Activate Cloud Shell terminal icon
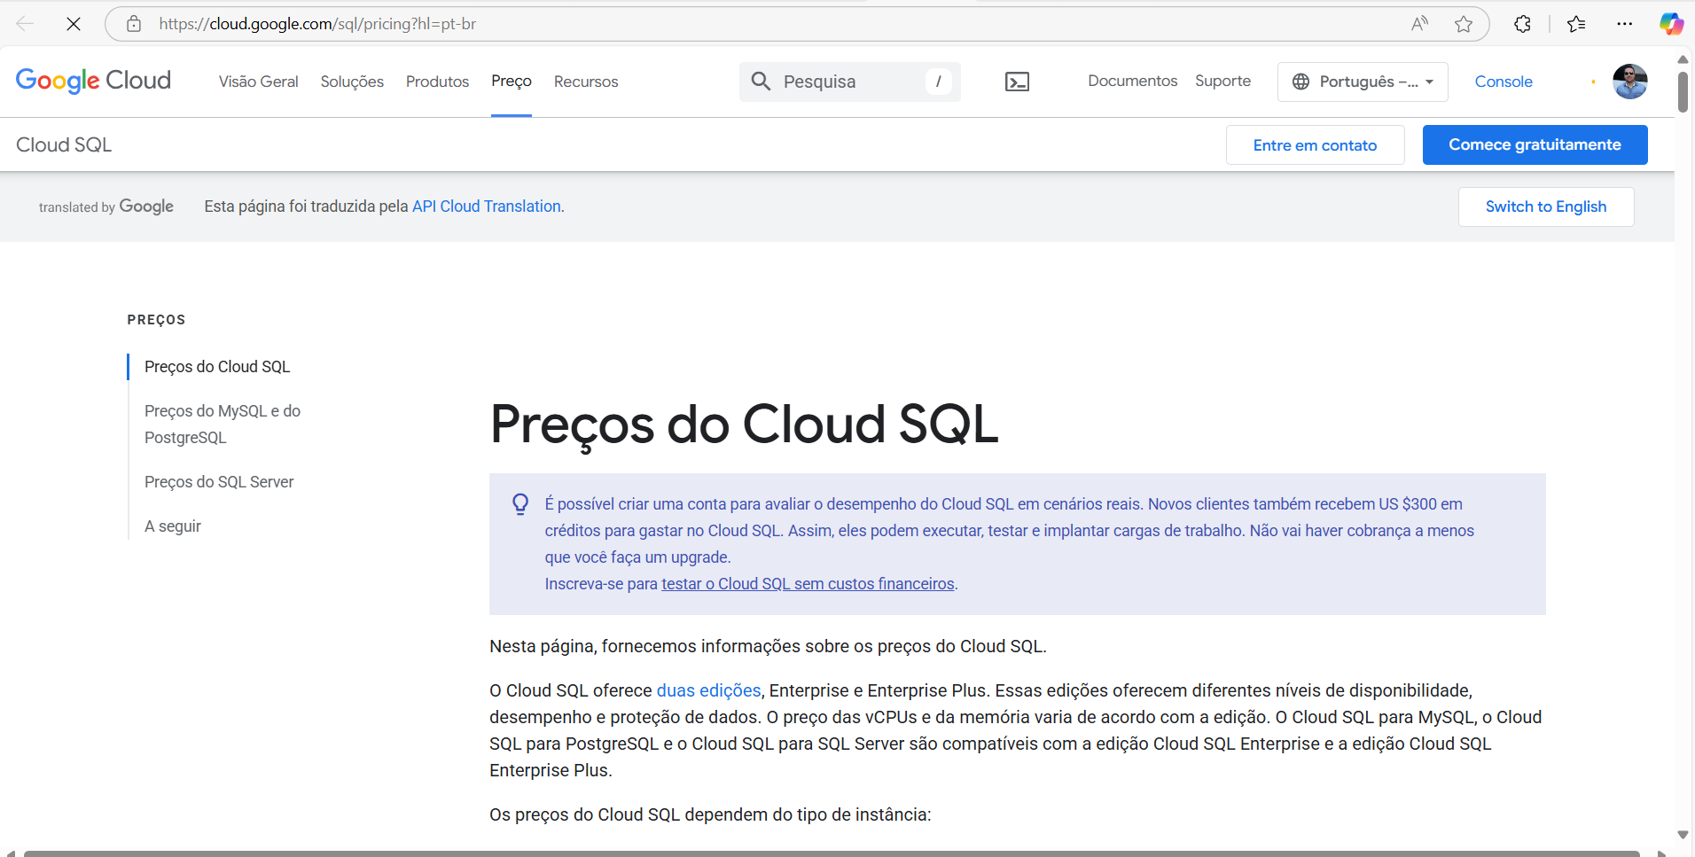The height and width of the screenshot is (857, 1695). click(1017, 82)
